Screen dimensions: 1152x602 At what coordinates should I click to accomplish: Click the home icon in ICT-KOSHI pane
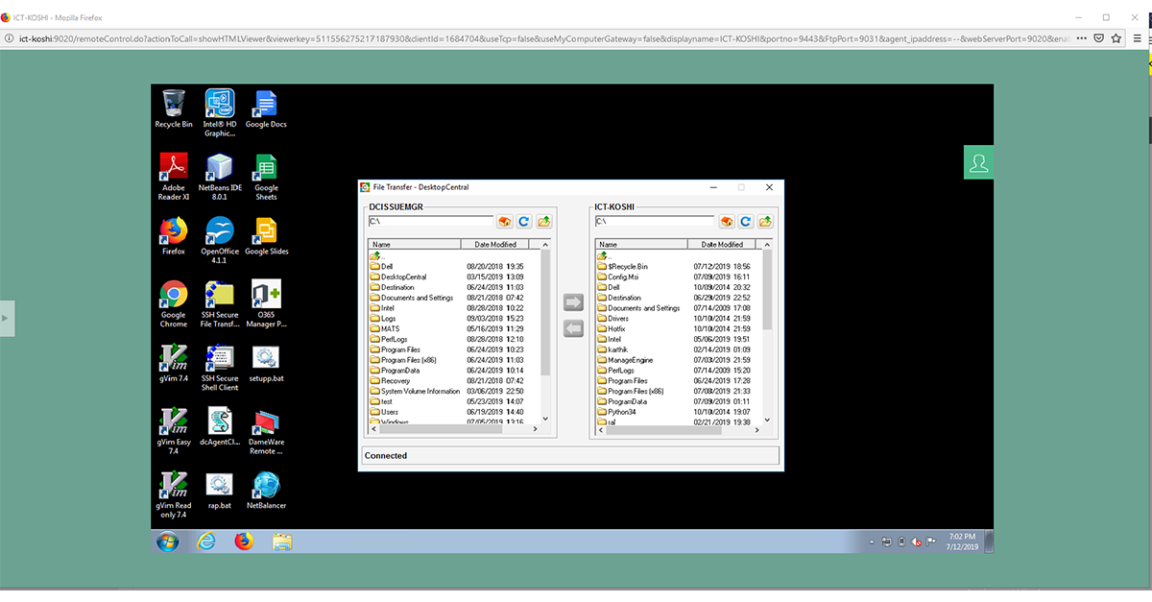click(x=728, y=222)
